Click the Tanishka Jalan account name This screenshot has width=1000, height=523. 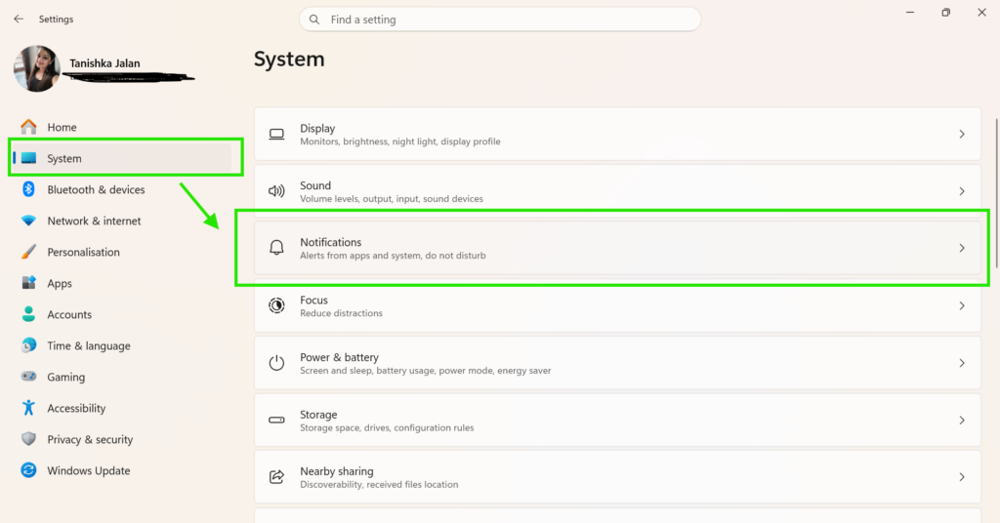click(104, 63)
